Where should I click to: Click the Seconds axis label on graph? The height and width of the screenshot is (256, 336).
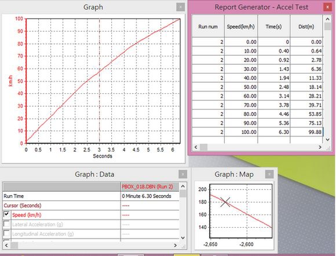(103, 156)
